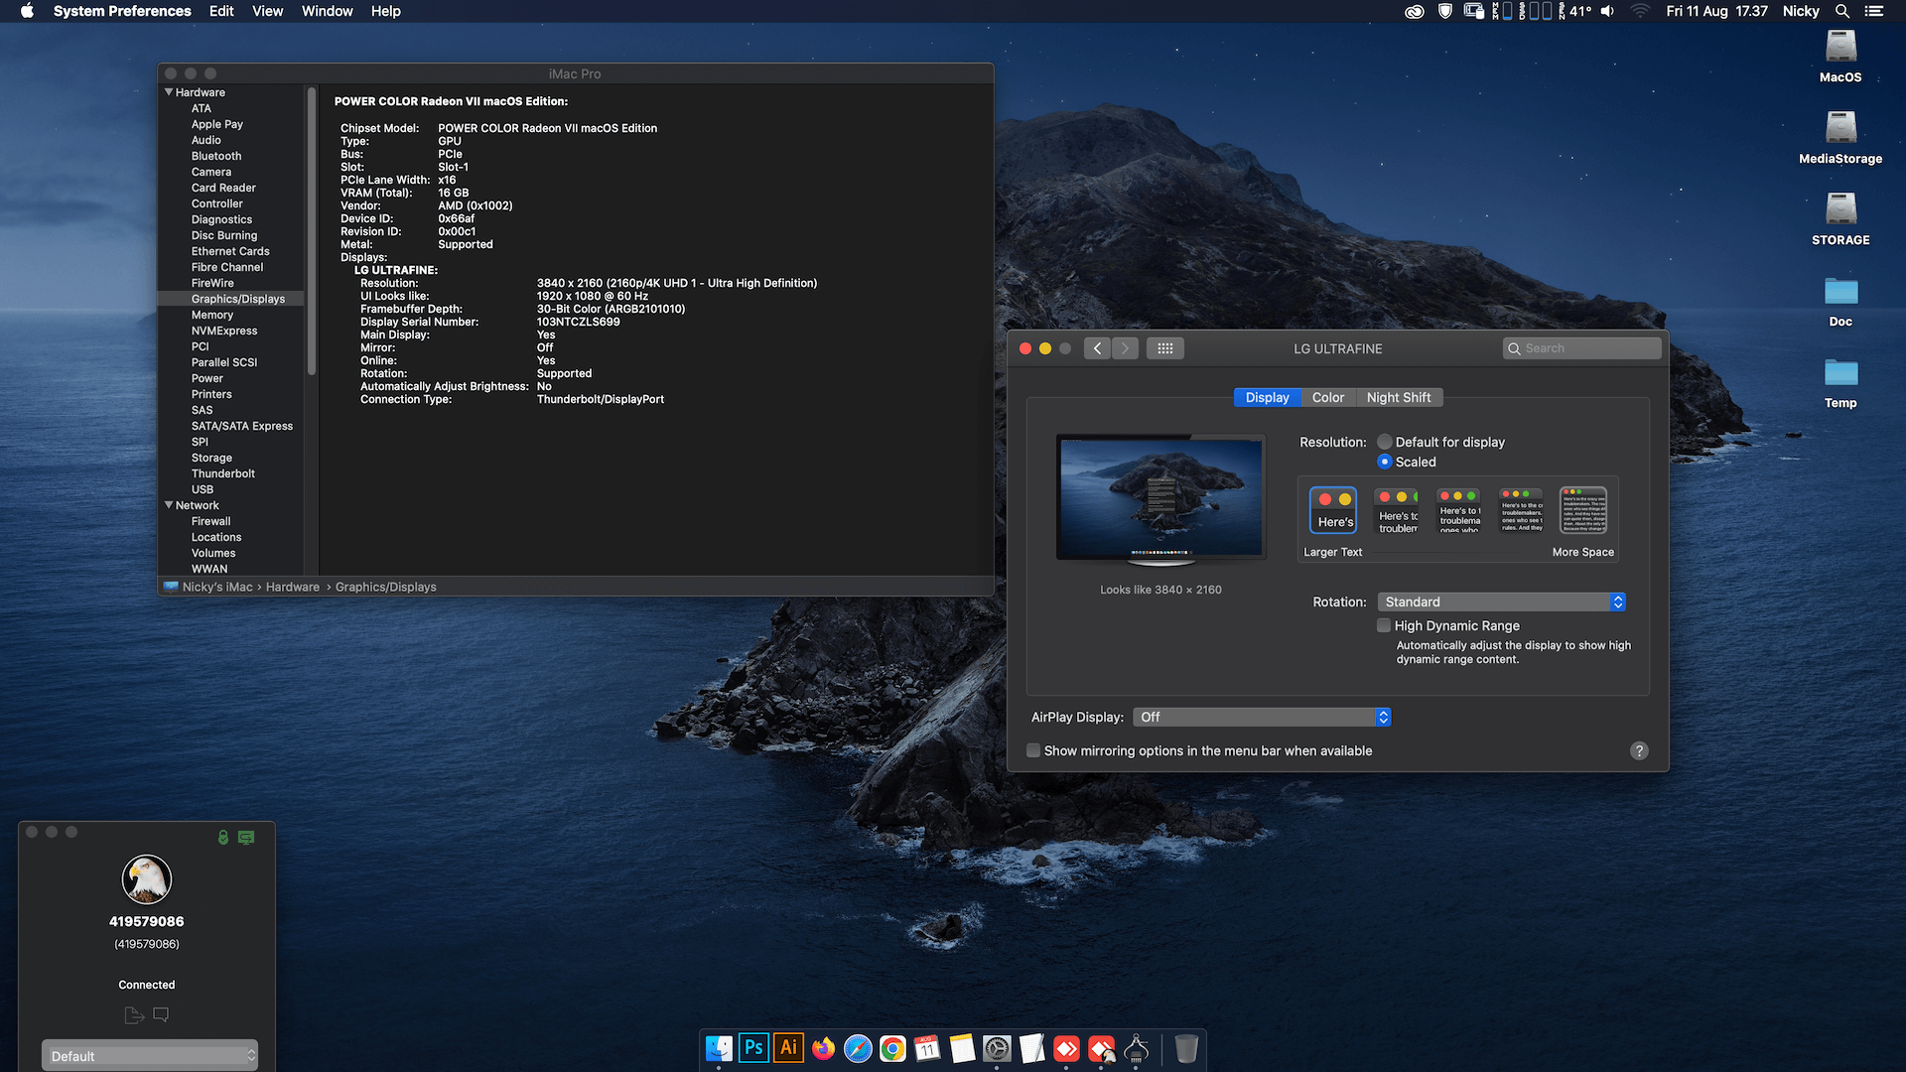This screenshot has width=1906, height=1072.
Task: Open Safari from the dock
Action: (858, 1048)
